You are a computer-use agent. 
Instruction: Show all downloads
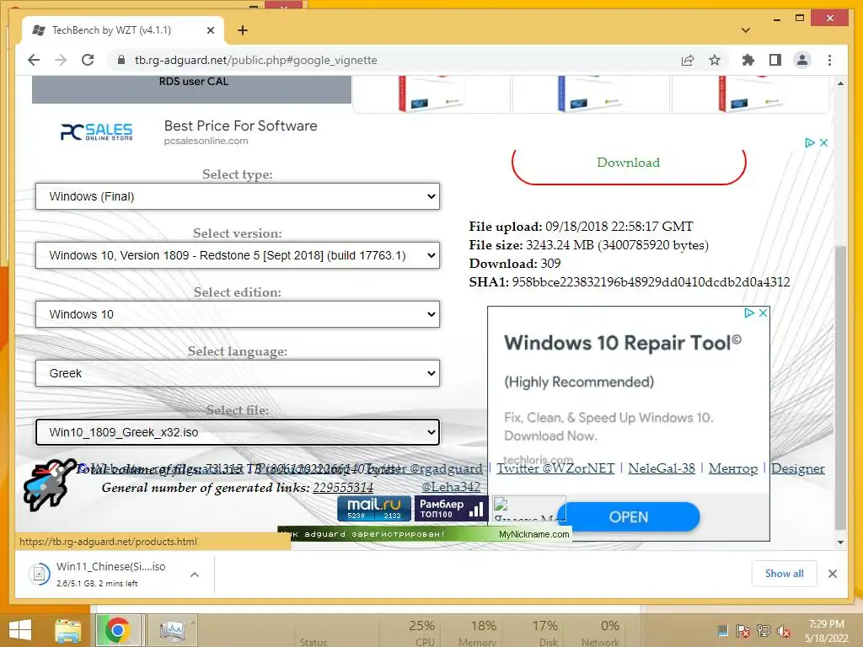(x=785, y=574)
